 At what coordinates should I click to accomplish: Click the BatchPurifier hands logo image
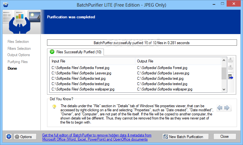pyautogui.click(x=22, y=22)
